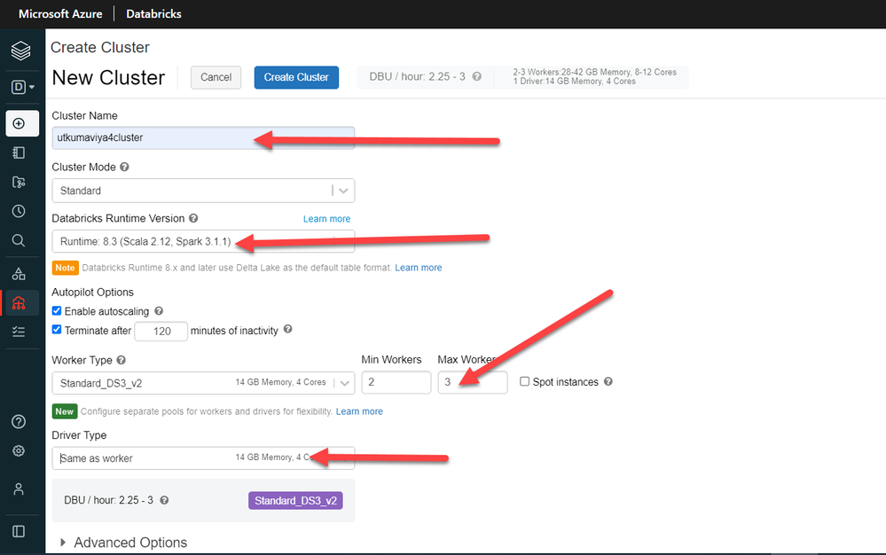Image resolution: width=886 pixels, height=555 pixels.
Task: Click help icon next to Spot instances
Action: 608,381
